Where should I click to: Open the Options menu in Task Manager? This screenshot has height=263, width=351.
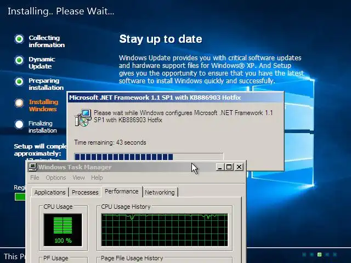click(x=56, y=178)
